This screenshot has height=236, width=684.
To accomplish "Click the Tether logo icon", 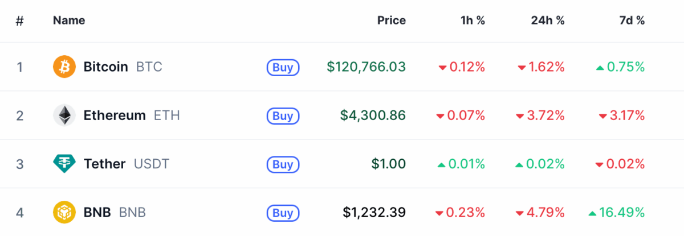I will (64, 164).
